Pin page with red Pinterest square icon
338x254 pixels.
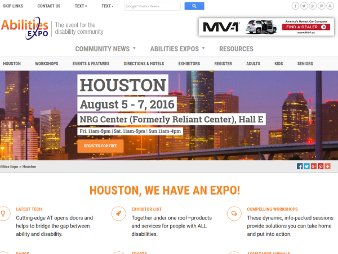[321, 166]
